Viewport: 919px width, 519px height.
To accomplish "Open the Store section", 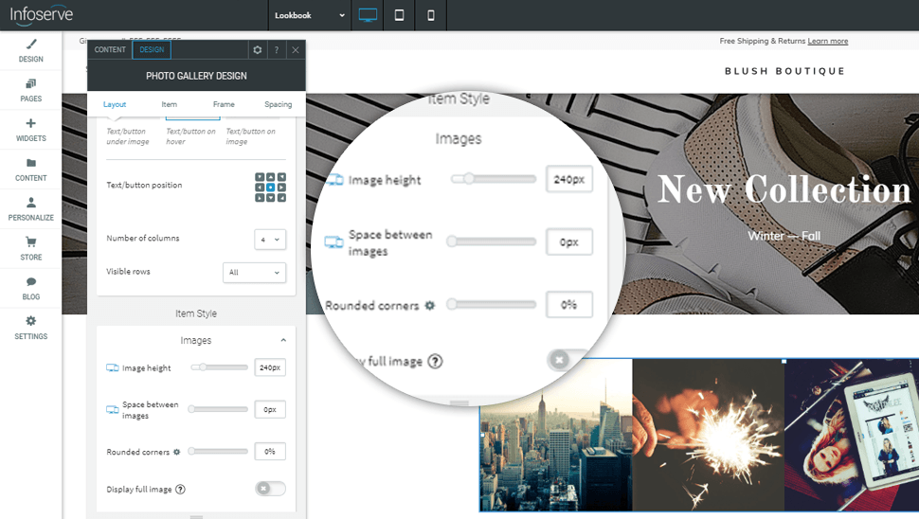I will tap(30, 248).
